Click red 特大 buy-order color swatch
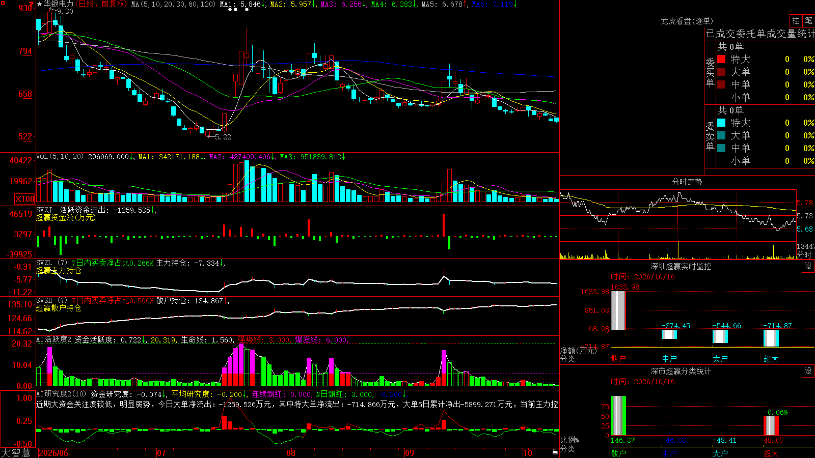This screenshot has width=815, height=458. click(721, 59)
